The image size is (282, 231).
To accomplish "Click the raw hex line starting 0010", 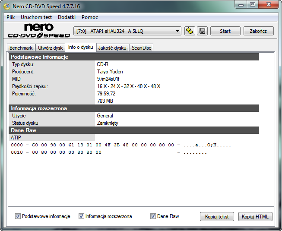I will tap(109, 152).
